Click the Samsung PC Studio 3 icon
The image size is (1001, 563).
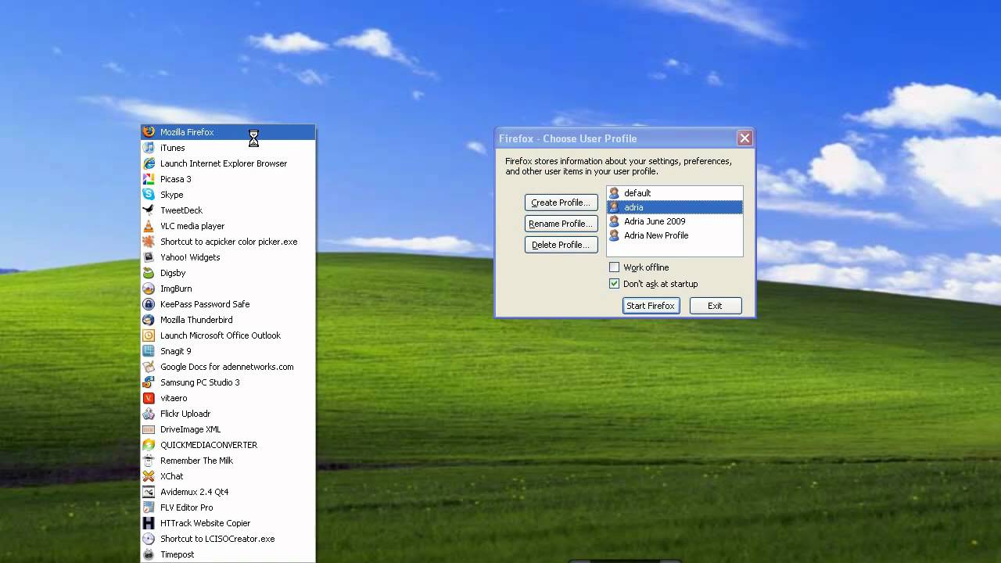[149, 382]
